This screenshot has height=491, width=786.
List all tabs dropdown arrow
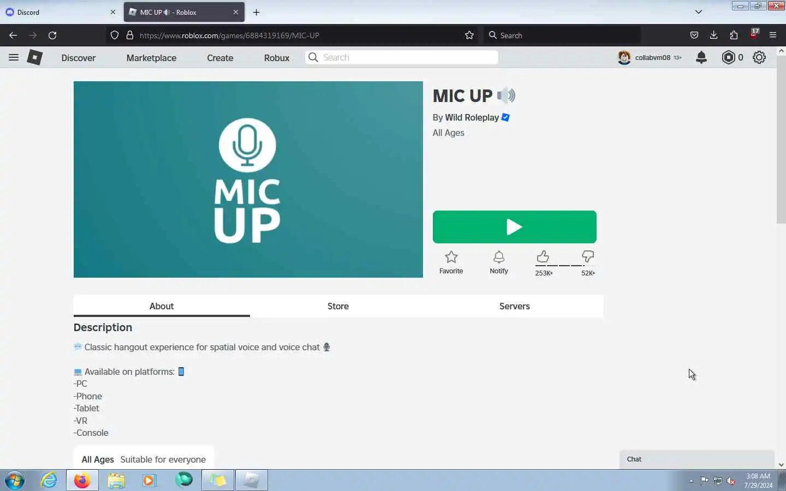[x=698, y=11]
